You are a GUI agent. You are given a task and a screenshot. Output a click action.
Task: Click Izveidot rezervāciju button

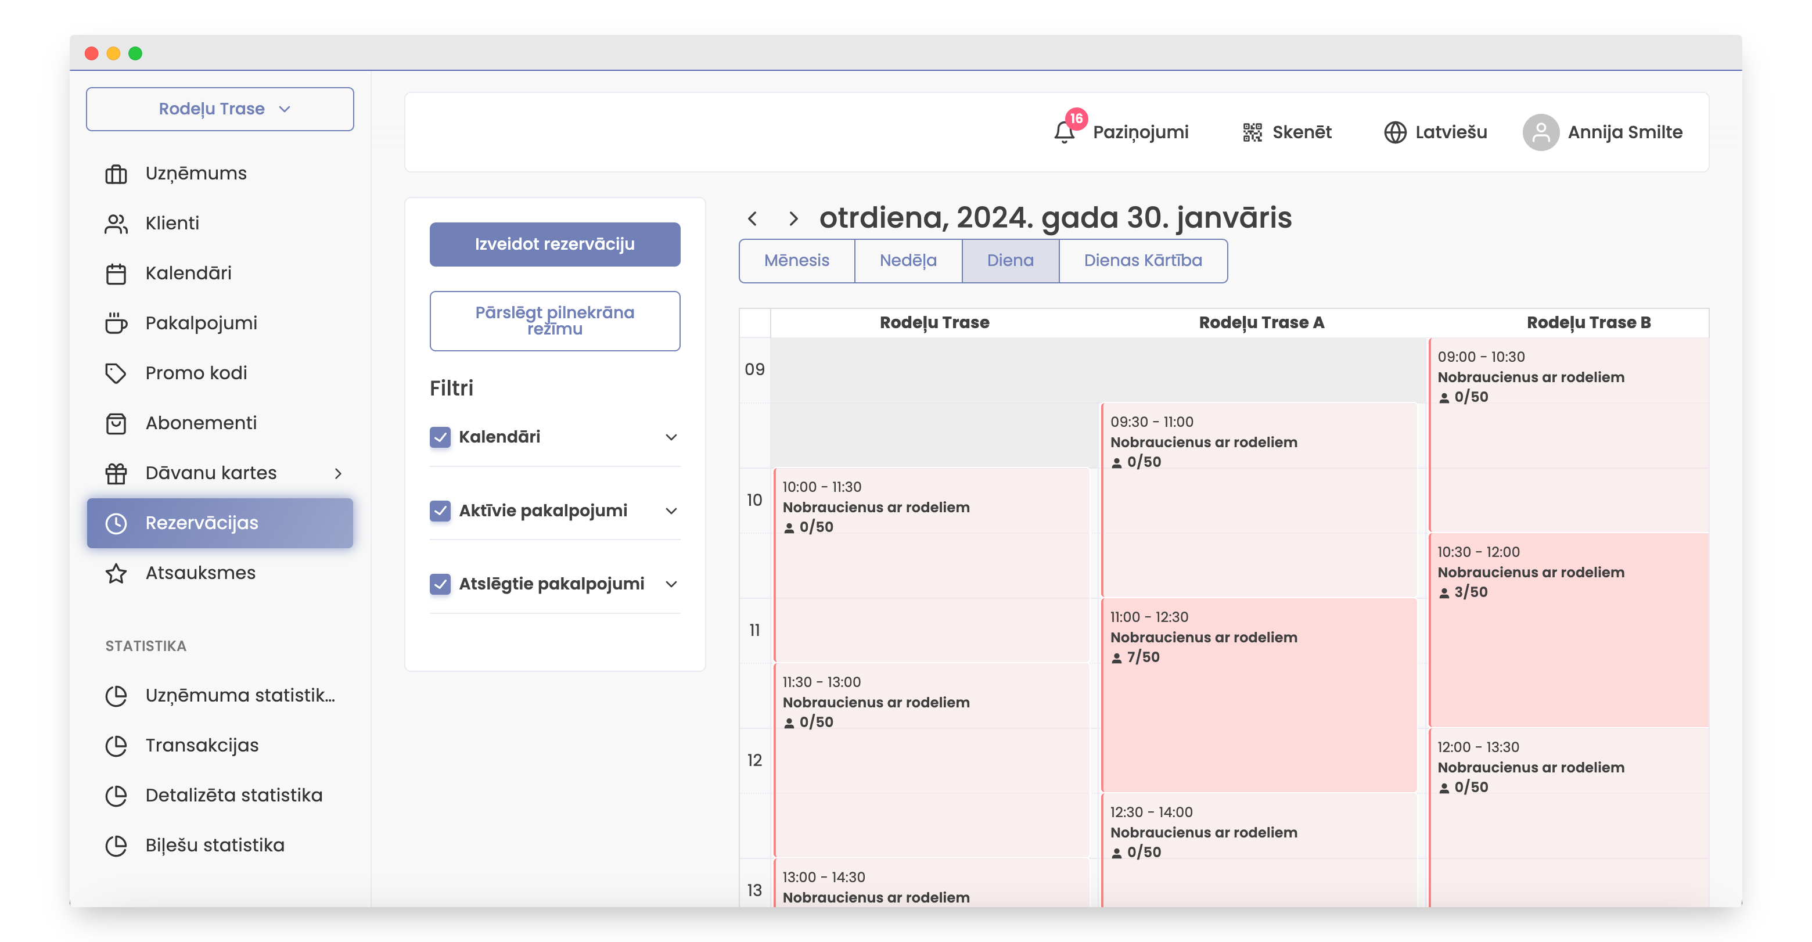[554, 244]
